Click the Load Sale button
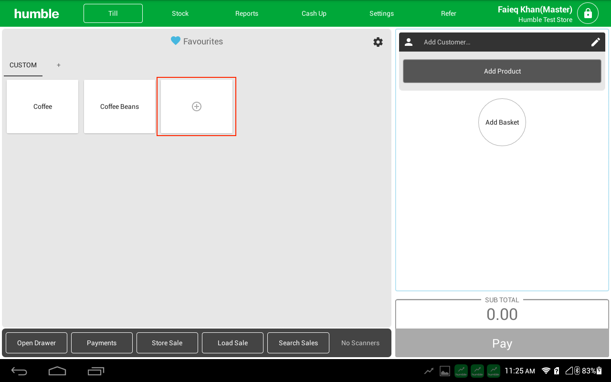The height and width of the screenshot is (382, 611). 232,343
